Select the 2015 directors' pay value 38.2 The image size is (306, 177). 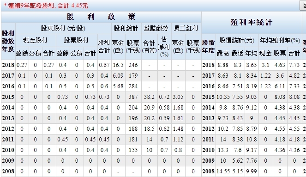(149, 97)
